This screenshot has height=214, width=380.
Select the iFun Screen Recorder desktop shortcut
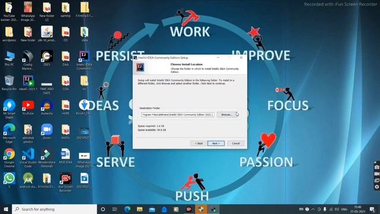(65, 182)
